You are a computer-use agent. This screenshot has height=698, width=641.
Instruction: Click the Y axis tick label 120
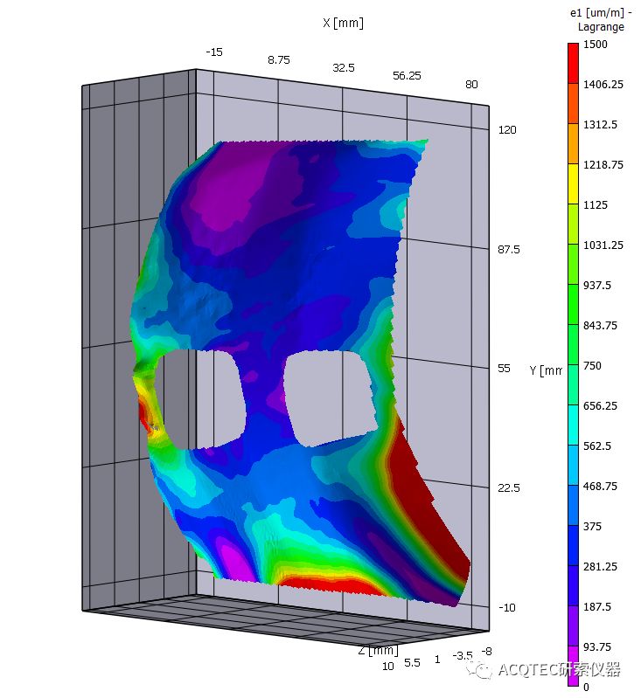tap(507, 130)
